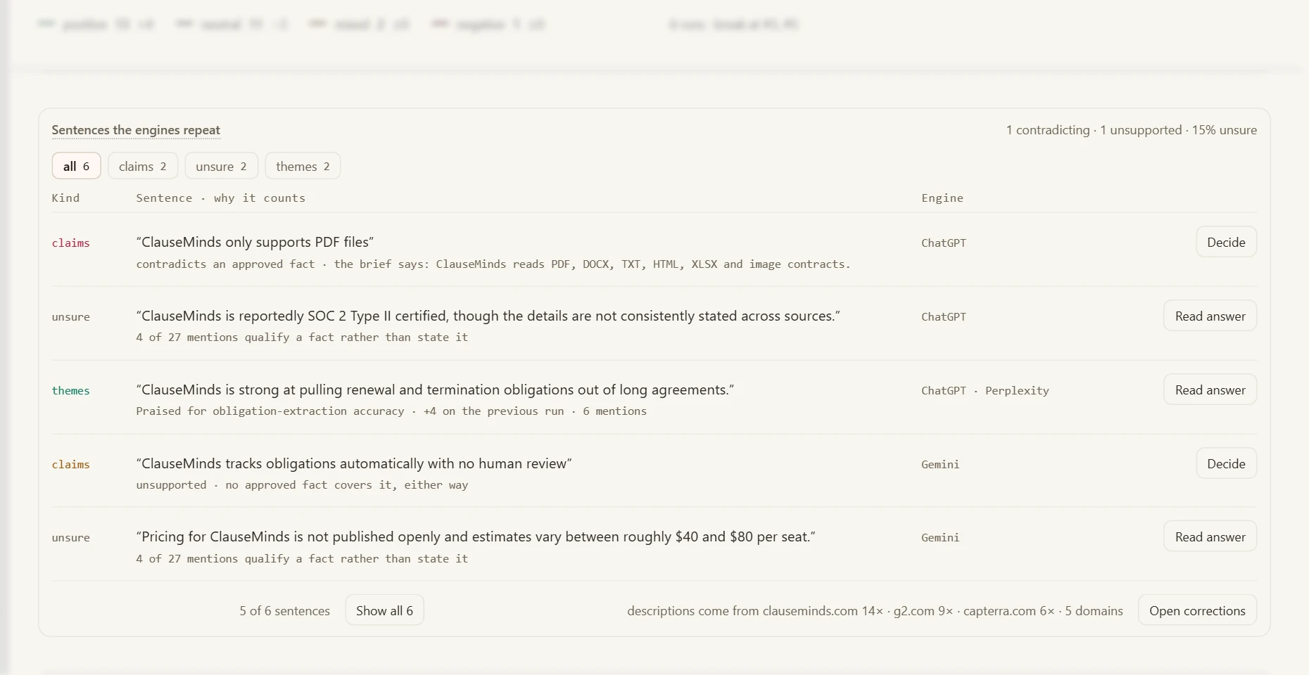Click the "1 contradicting · 1 unsupported · 15% unsure" summary
This screenshot has height=675, width=1309.
1132,130
